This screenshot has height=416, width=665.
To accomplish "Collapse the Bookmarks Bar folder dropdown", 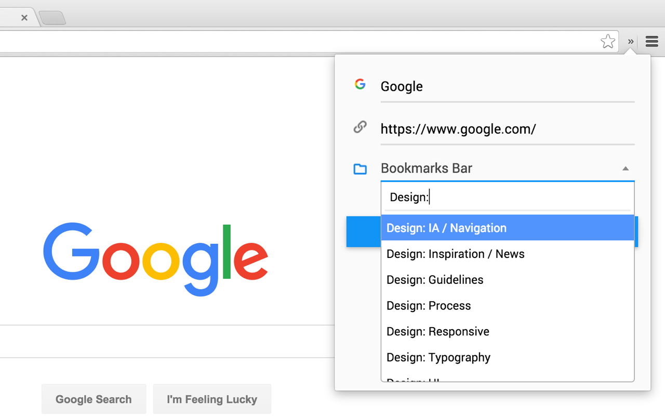I will click(626, 168).
